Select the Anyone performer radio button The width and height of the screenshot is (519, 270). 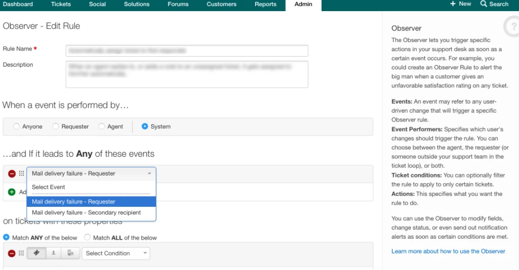pos(16,126)
